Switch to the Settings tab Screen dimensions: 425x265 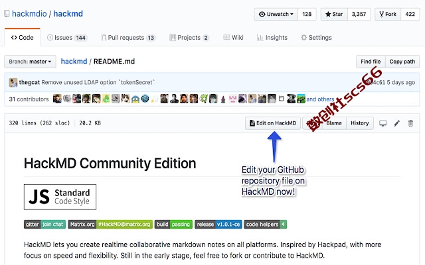pos(316,38)
